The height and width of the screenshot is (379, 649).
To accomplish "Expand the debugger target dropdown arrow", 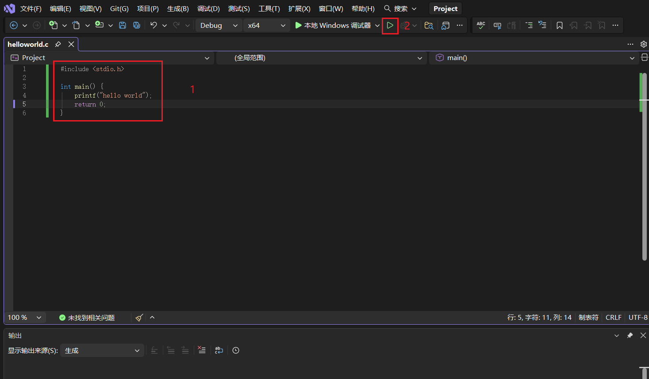I will pyautogui.click(x=377, y=26).
